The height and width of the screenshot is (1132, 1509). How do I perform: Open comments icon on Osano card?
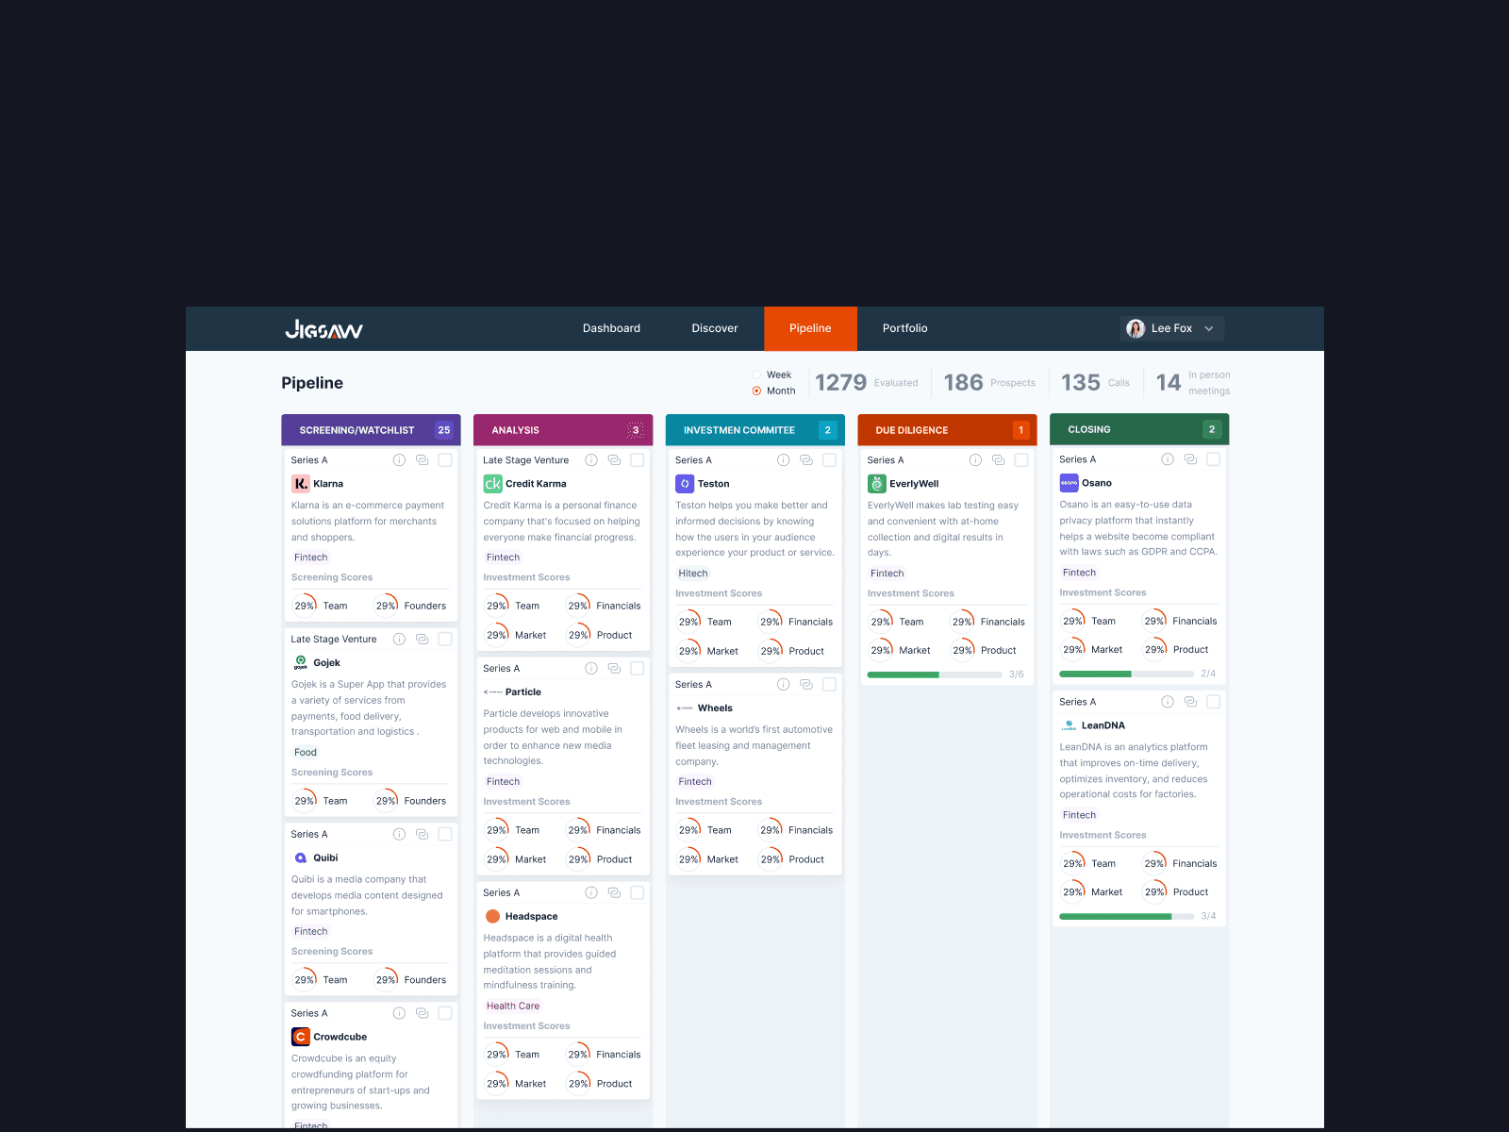[x=1190, y=459]
